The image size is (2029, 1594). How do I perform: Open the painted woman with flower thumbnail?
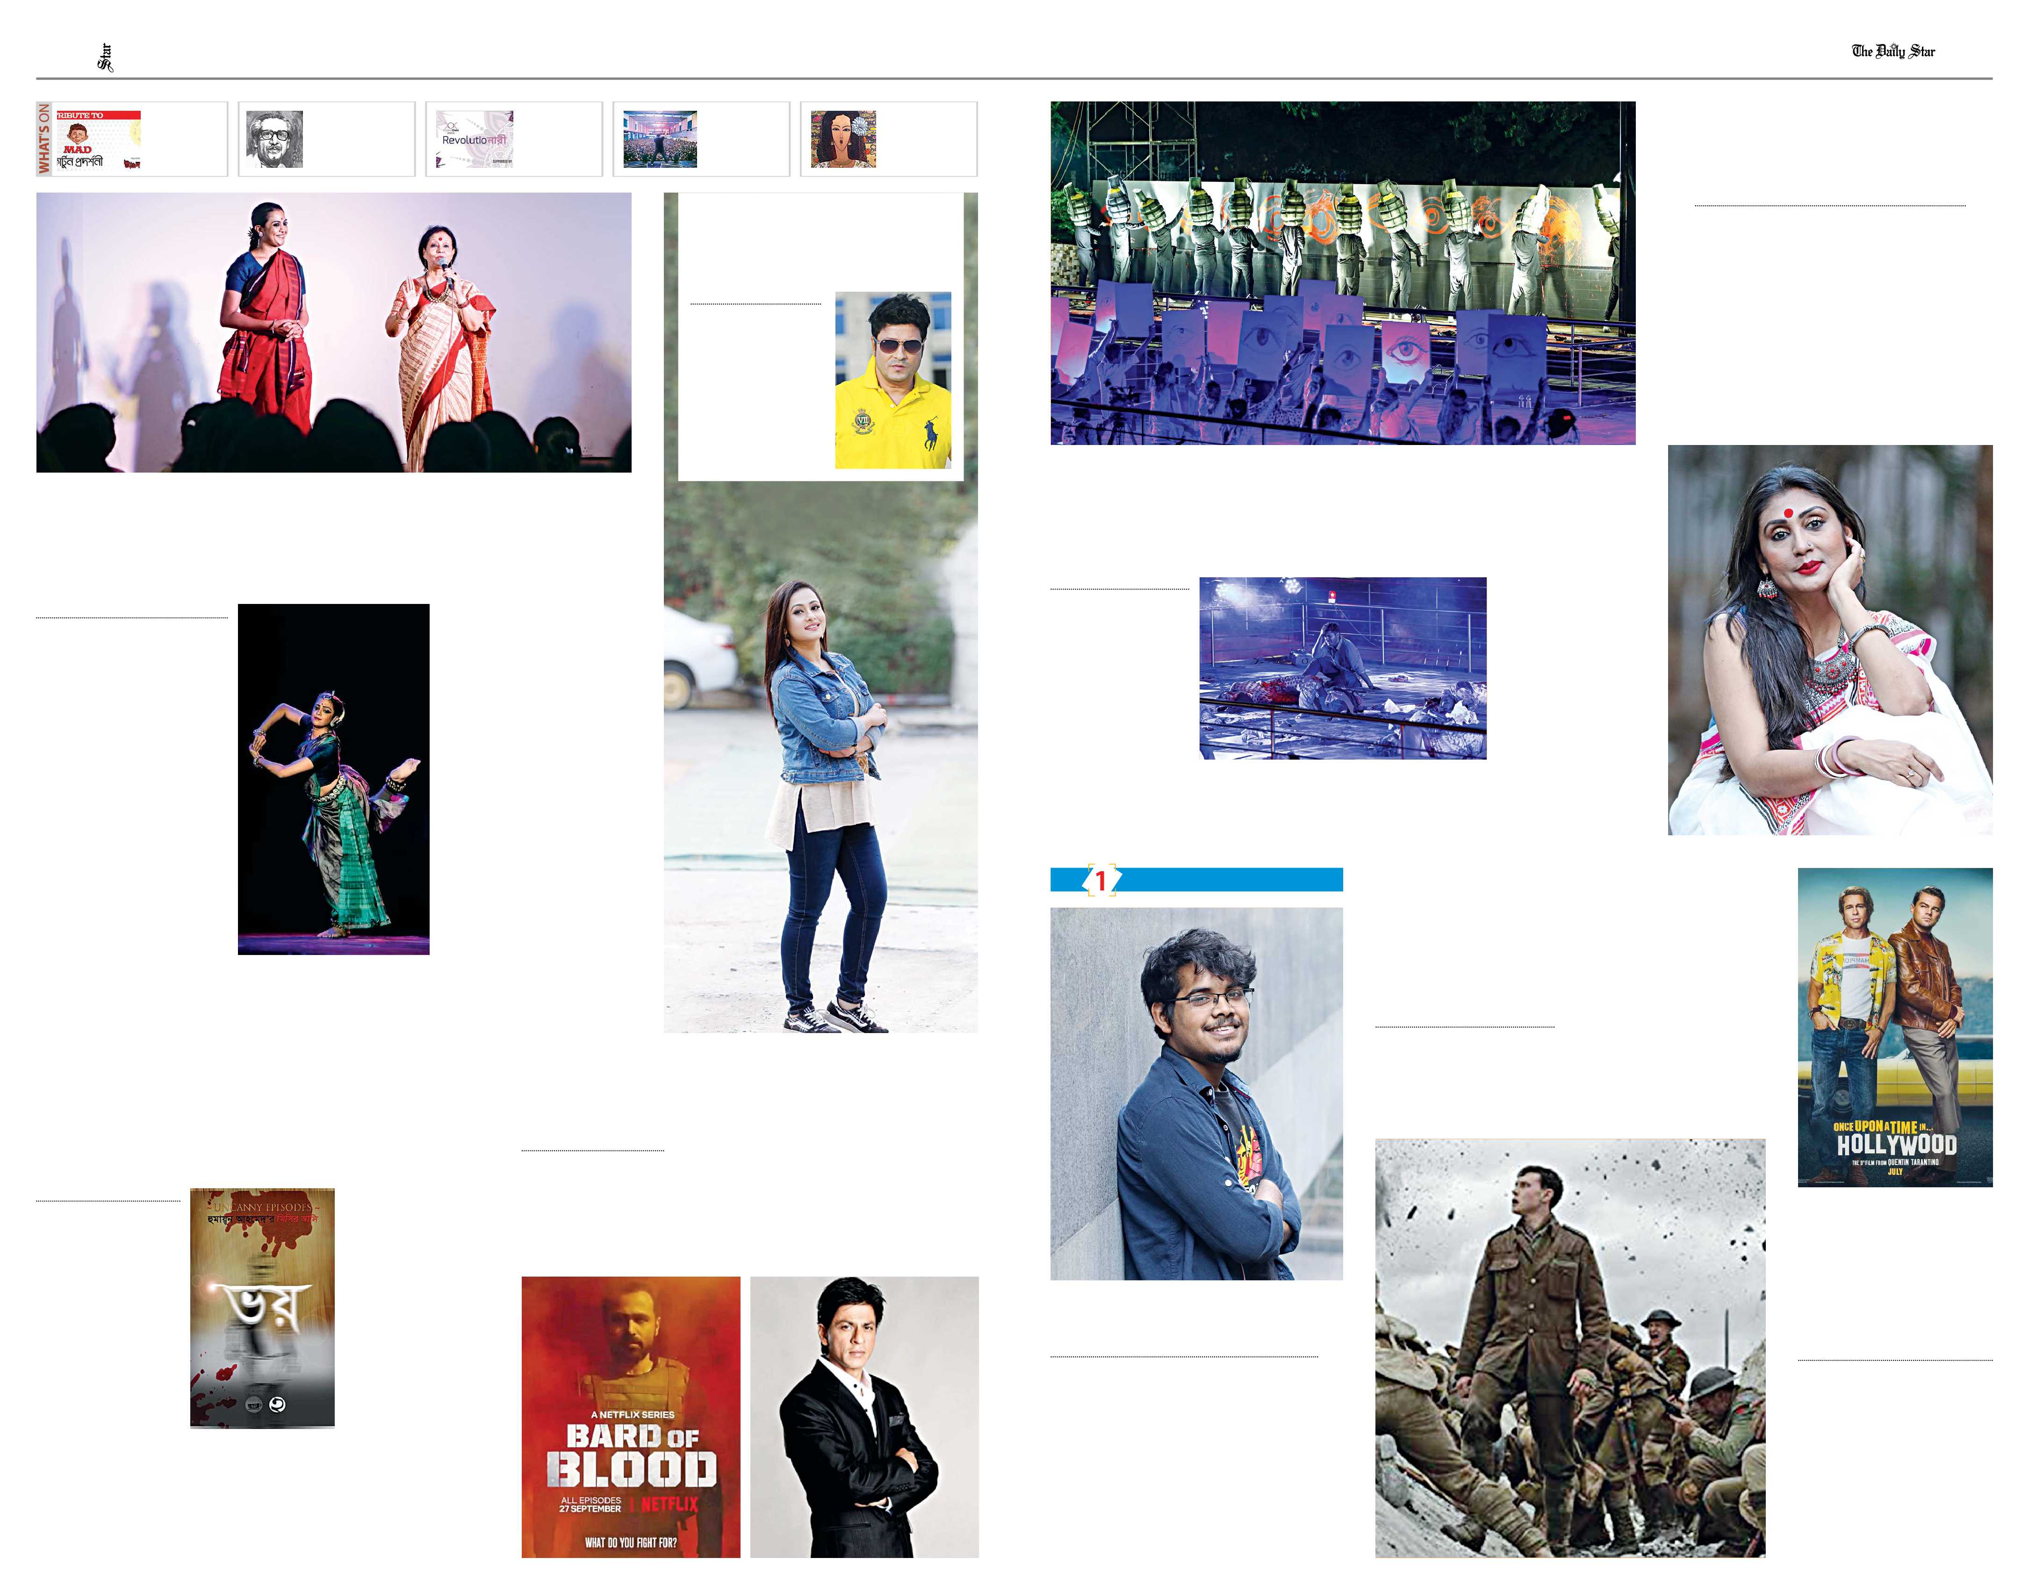(x=843, y=140)
